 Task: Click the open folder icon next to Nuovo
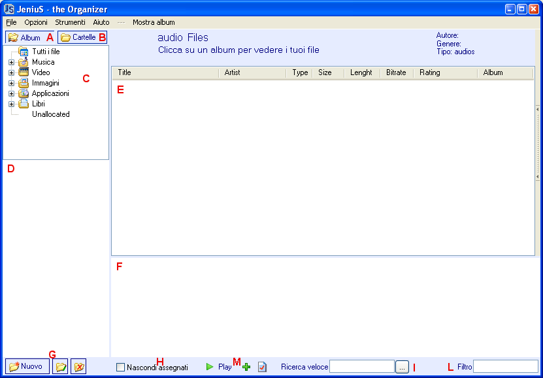(x=60, y=367)
